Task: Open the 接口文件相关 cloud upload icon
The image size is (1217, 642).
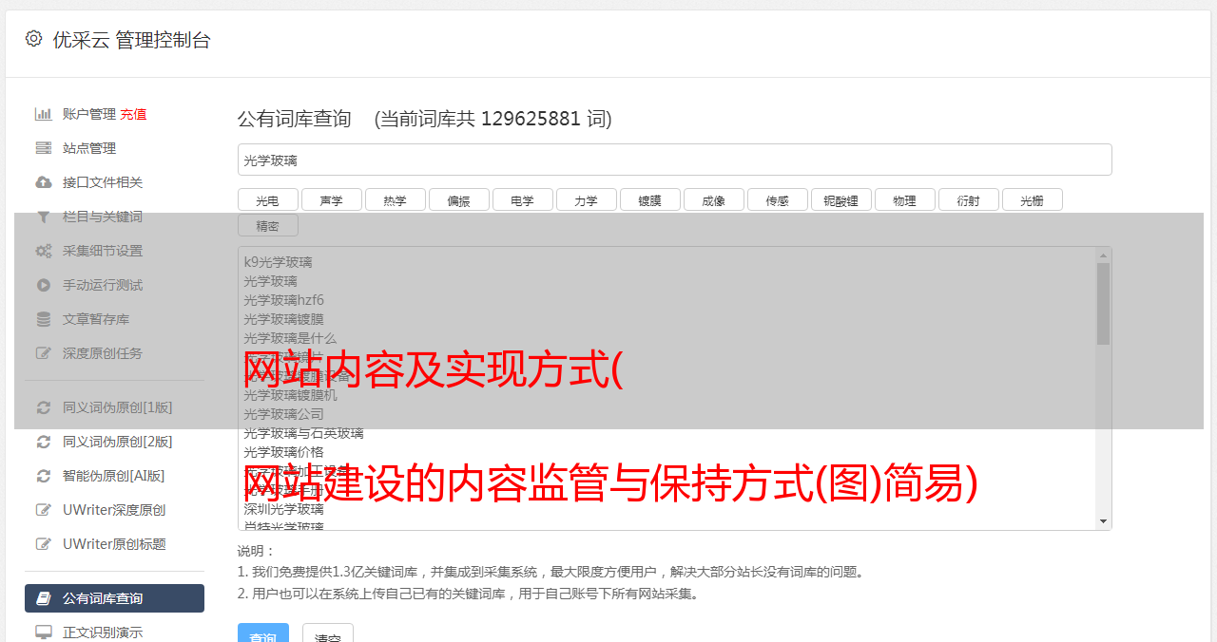Action: click(x=44, y=182)
